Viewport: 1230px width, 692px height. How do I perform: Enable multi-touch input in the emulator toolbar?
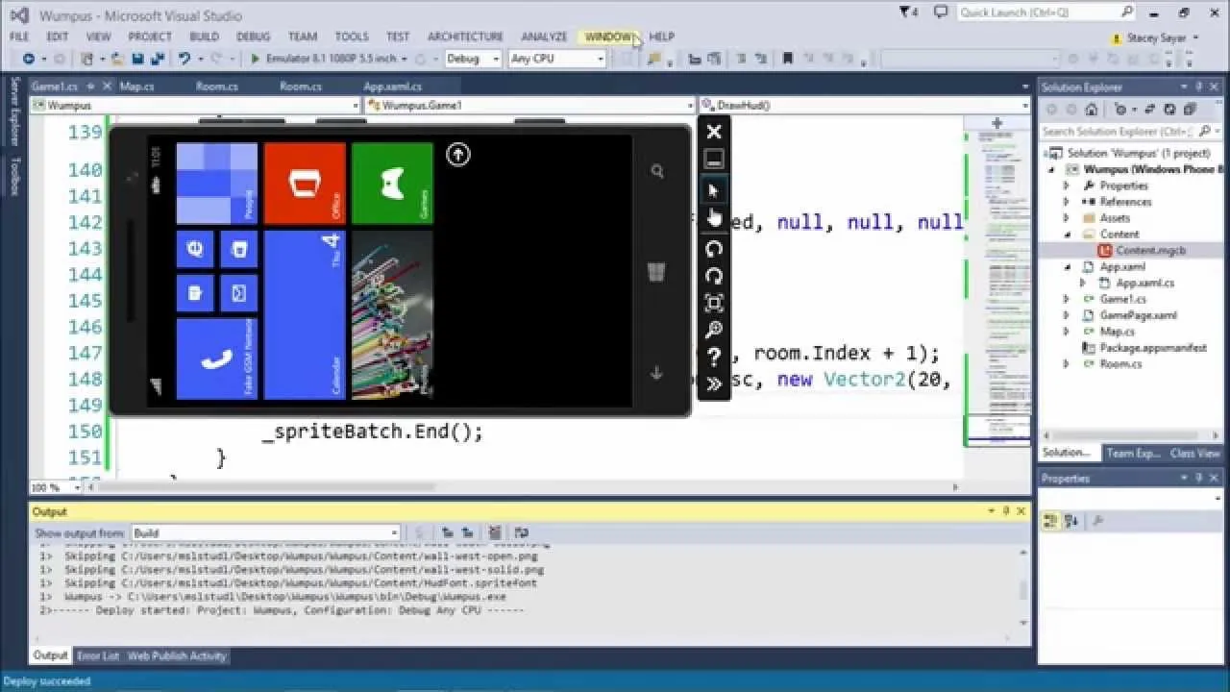coord(714,217)
